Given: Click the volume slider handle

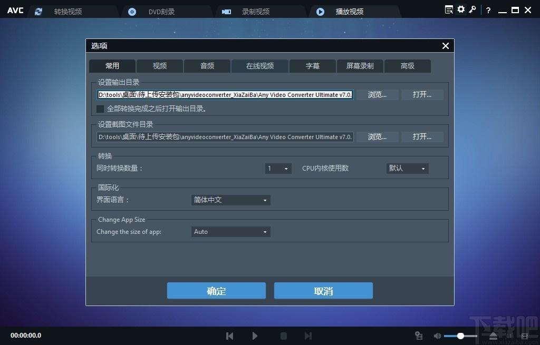Looking at the screenshot, I should tap(460, 336).
